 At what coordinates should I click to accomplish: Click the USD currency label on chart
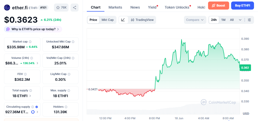click(x=246, y=114)
